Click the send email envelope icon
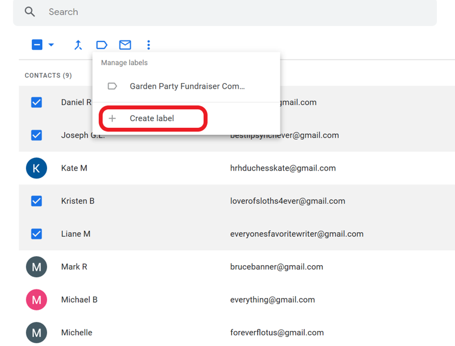Image resolution: width=455 pixels, height=346 pixels. click(125, 45)
